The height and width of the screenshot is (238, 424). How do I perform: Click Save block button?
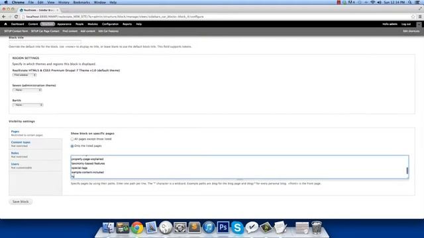point(21,202)
